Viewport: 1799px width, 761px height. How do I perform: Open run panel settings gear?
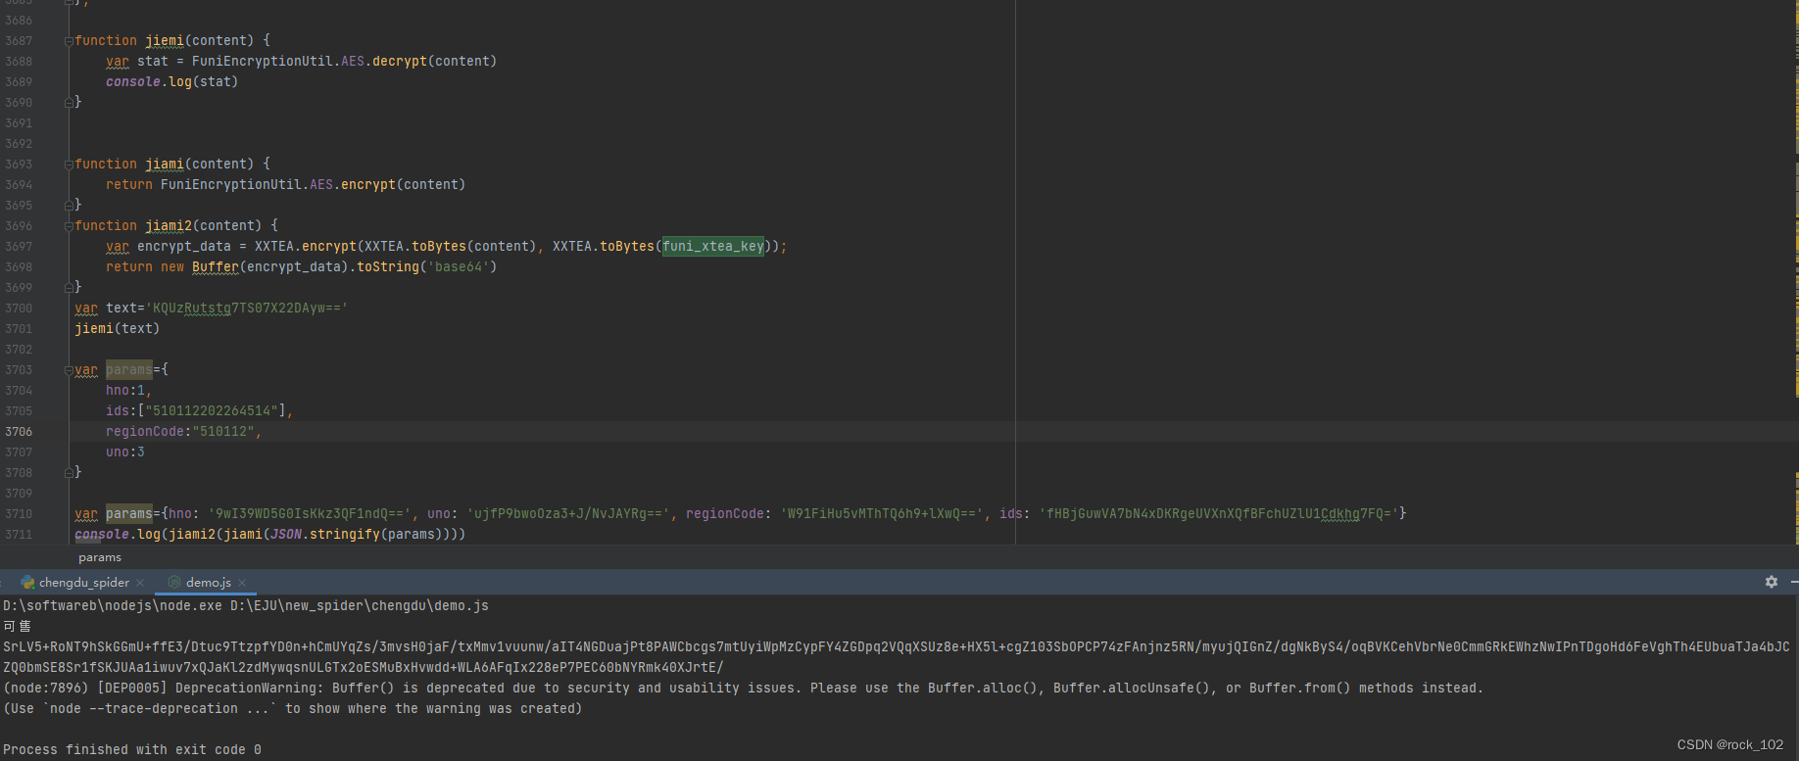(1772, 582)
